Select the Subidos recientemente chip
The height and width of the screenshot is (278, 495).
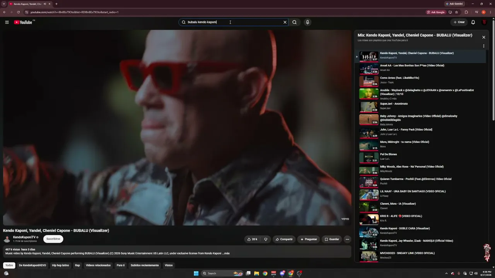[x=145, y=265]
